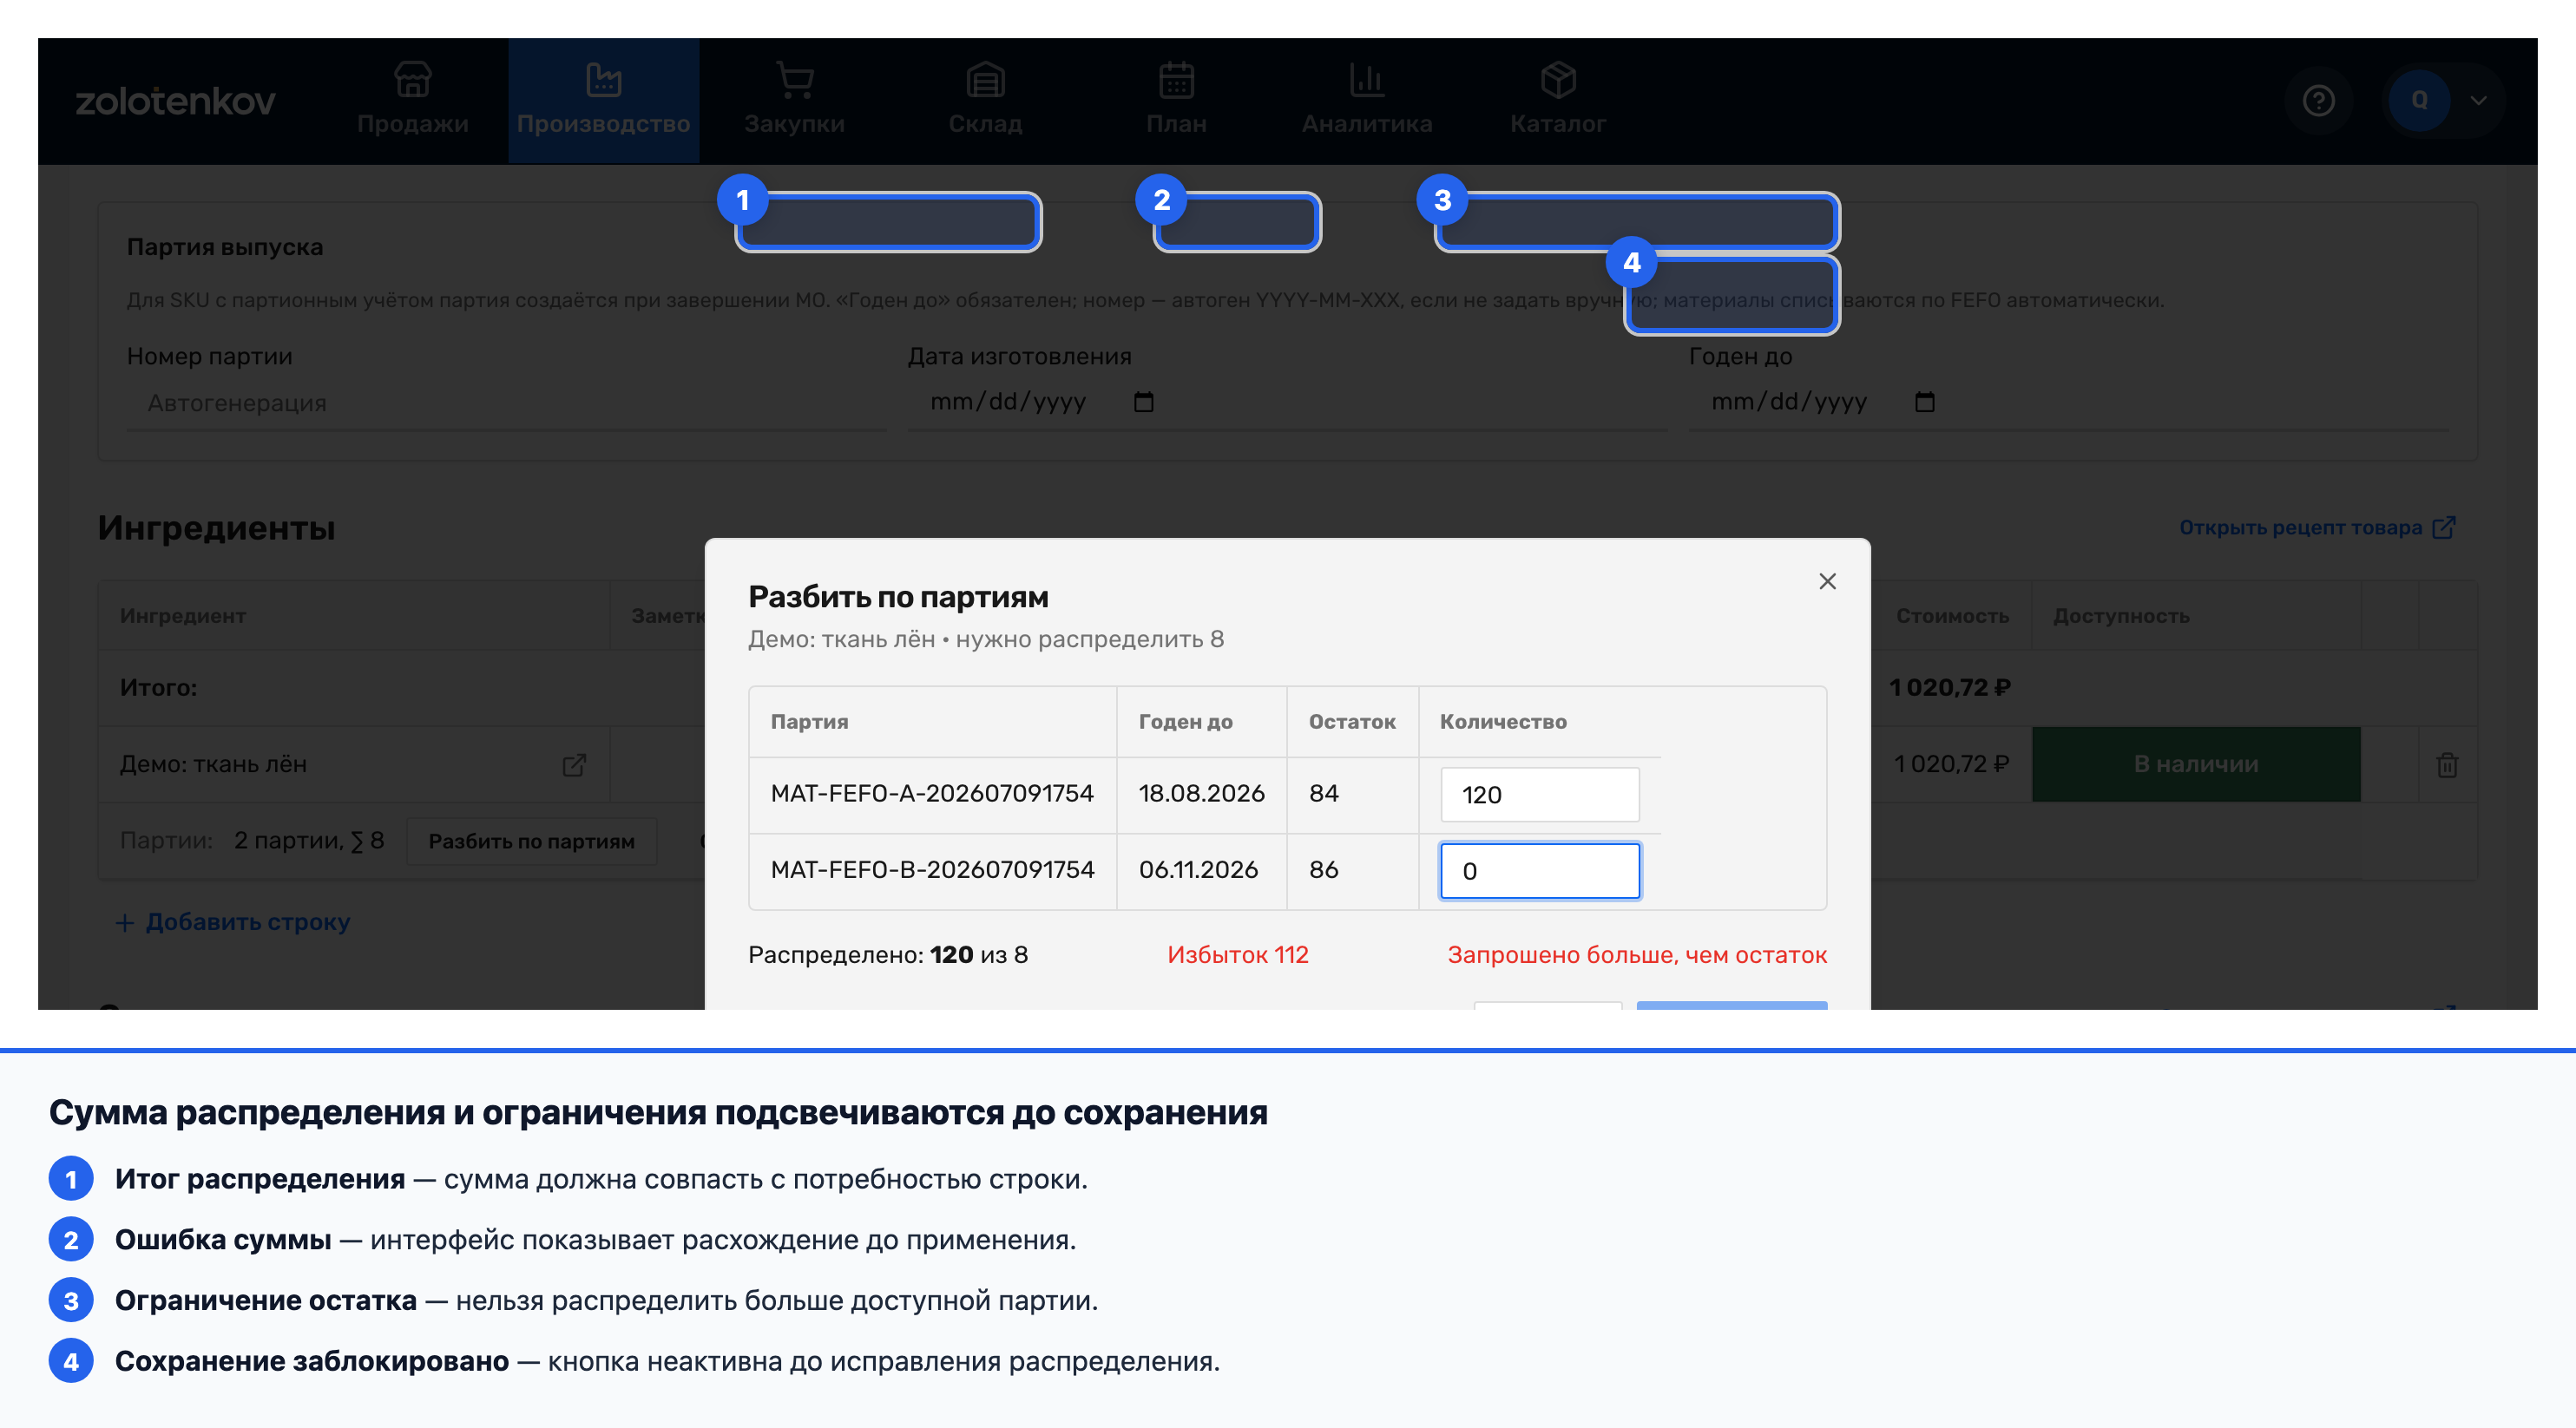Open the Продажи storefront icon
This screenshot has height=1428, width=2576.
412,80
